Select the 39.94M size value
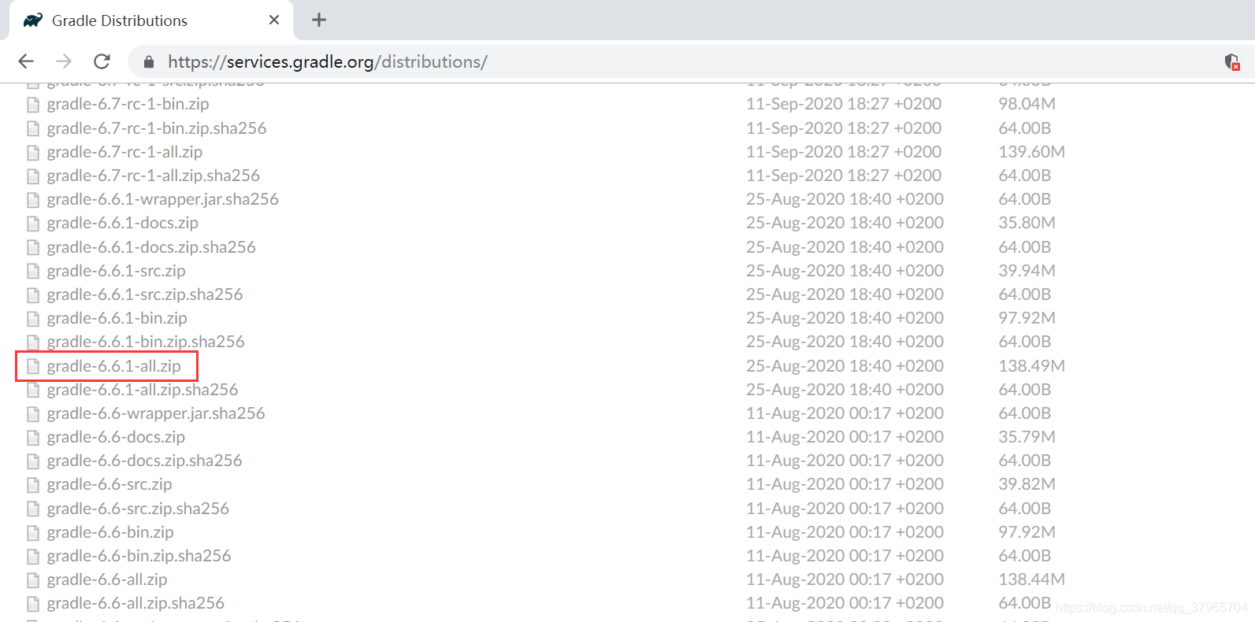The height and width of the screenshot is (622, 1255). click(1027, 270)
